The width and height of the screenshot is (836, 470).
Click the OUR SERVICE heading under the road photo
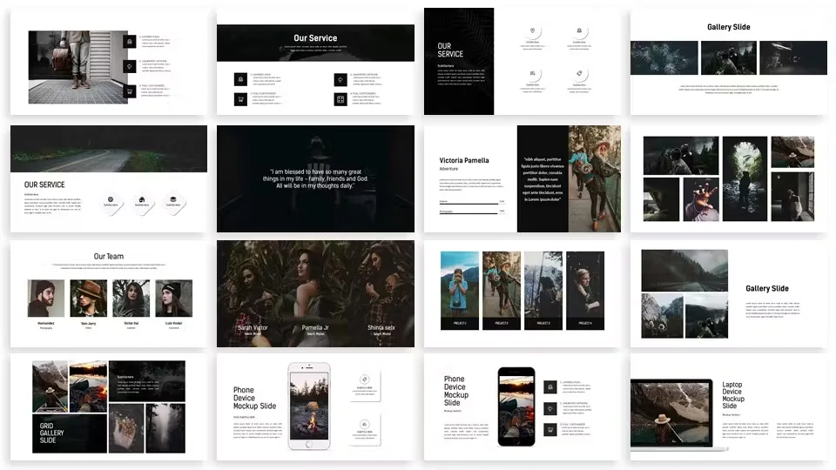point(44,185)
